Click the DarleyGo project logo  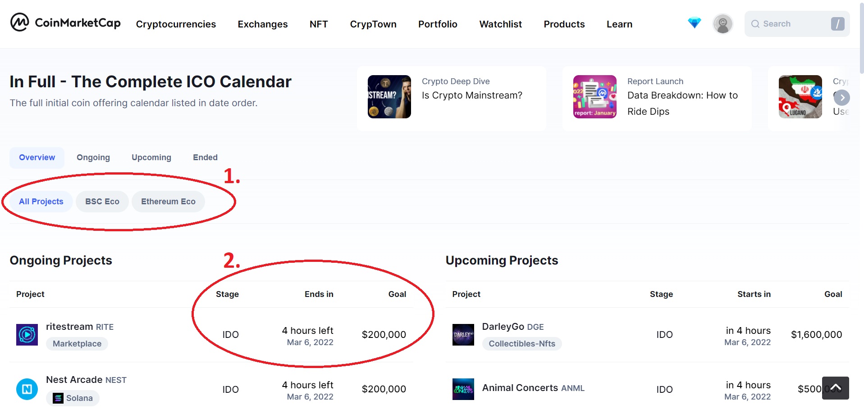coord(463,335)
